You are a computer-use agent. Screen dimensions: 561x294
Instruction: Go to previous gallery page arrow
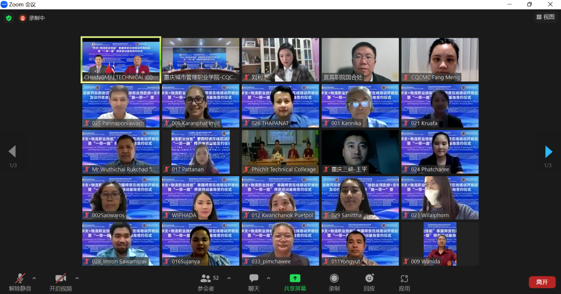coord(12,152)
